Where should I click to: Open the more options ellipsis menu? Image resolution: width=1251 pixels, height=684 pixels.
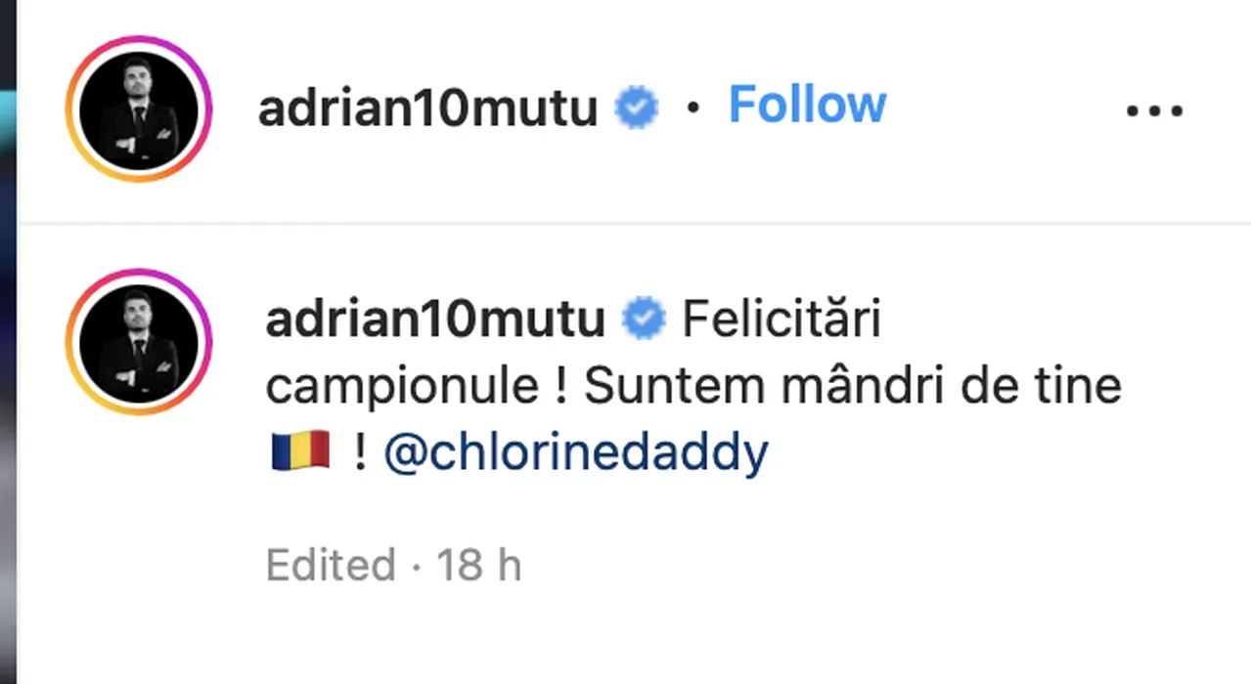point(1154,109)
